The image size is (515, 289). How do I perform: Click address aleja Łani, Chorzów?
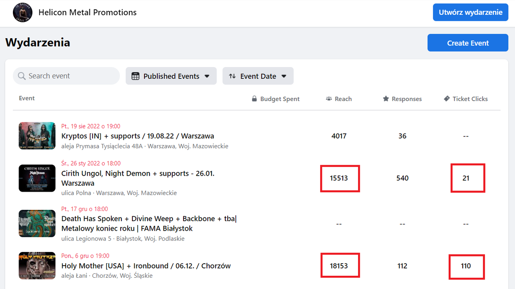107,276
